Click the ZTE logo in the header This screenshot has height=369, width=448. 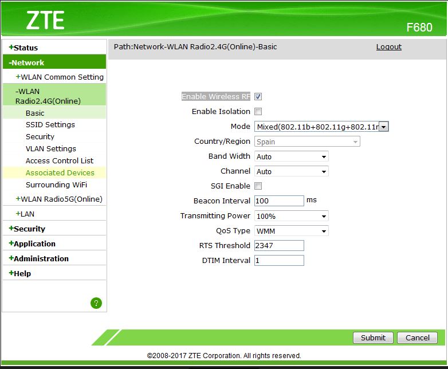click(45, 20)
